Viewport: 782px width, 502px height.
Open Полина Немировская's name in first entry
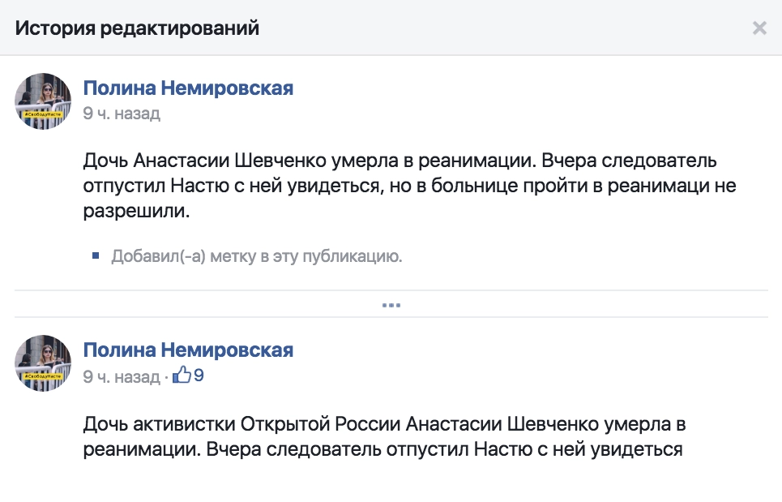point(188,88)
